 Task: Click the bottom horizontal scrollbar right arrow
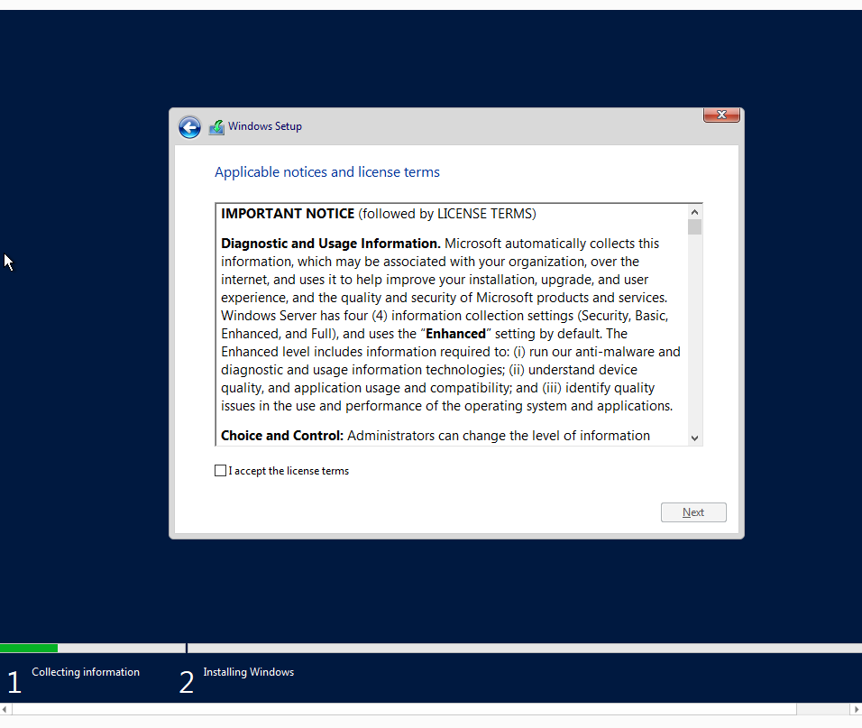point(856,709)
